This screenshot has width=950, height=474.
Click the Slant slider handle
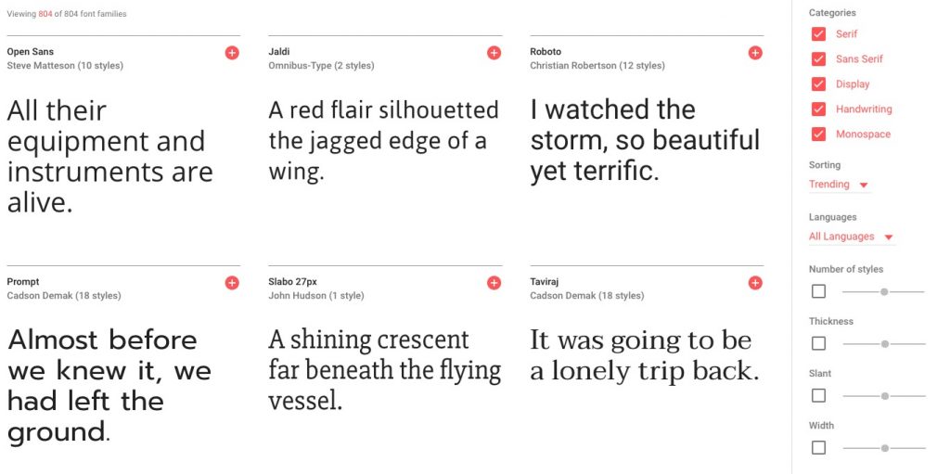point(884,396)
